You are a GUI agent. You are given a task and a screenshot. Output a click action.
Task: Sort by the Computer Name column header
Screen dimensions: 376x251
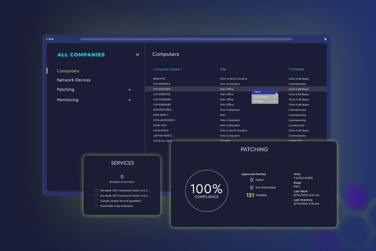(x=168, y=69)
